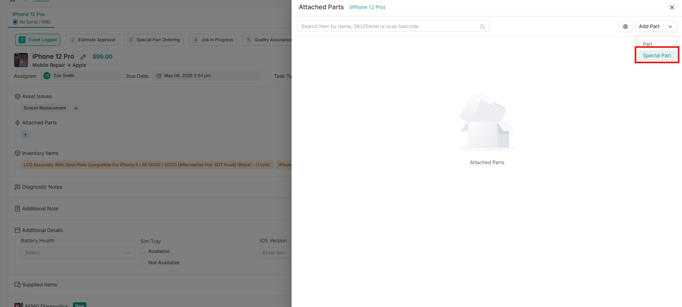
Task: Click the ZS assignee avatar
Action: tap(47, 76)
